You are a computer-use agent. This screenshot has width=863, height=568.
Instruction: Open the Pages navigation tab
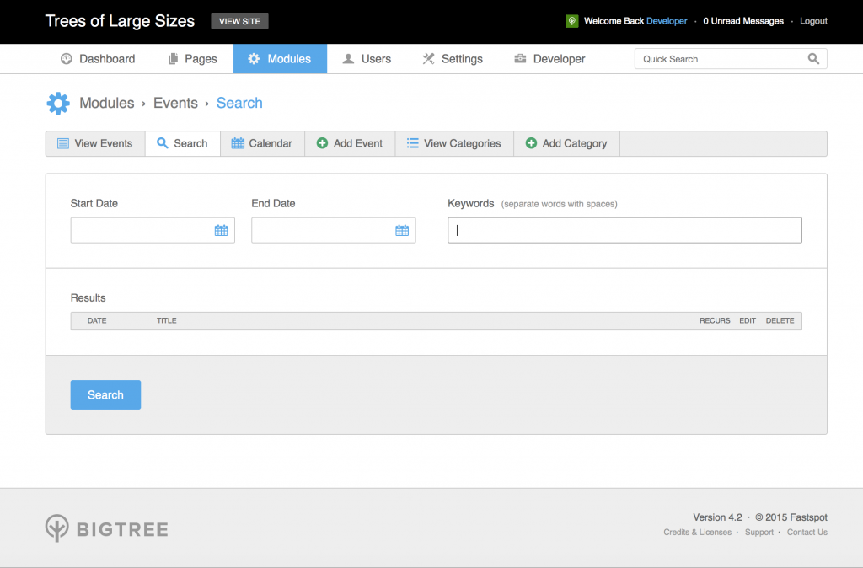[193, 59]
